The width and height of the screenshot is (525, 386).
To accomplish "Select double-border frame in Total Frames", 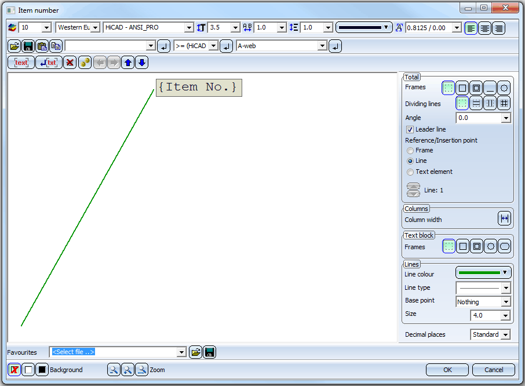I will tap(476, 88).
